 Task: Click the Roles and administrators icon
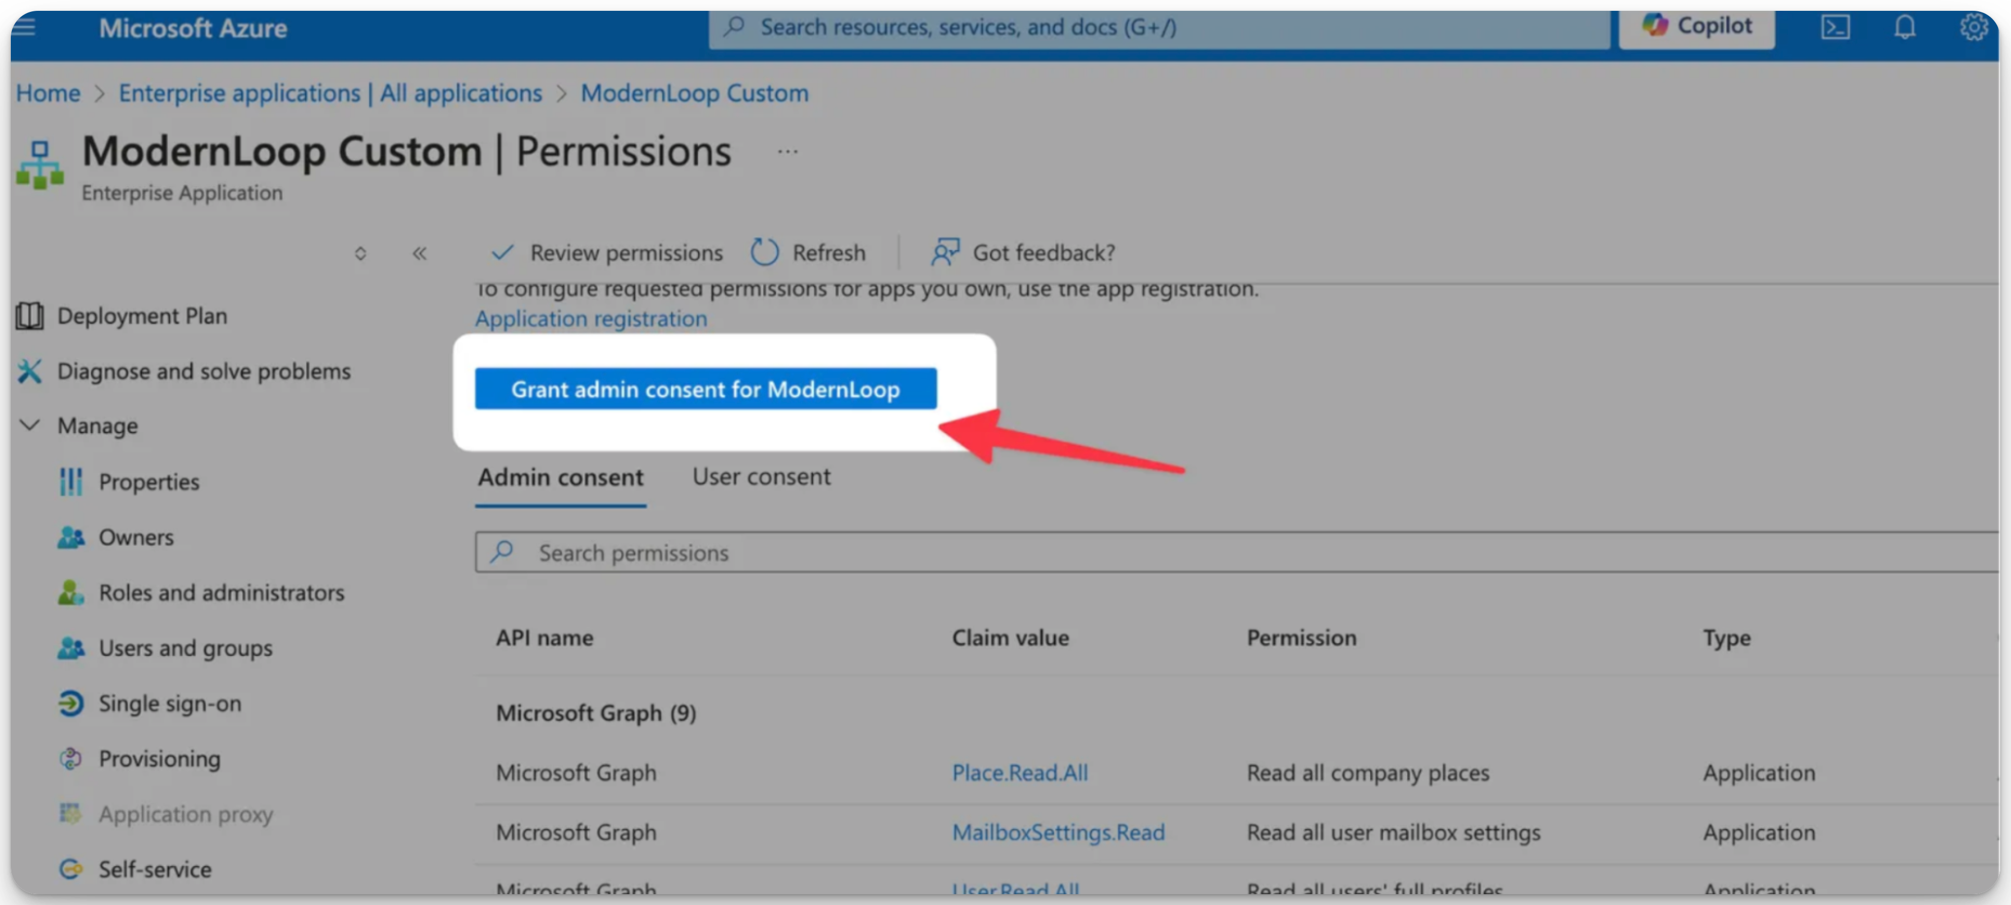(x=71, y=593)
